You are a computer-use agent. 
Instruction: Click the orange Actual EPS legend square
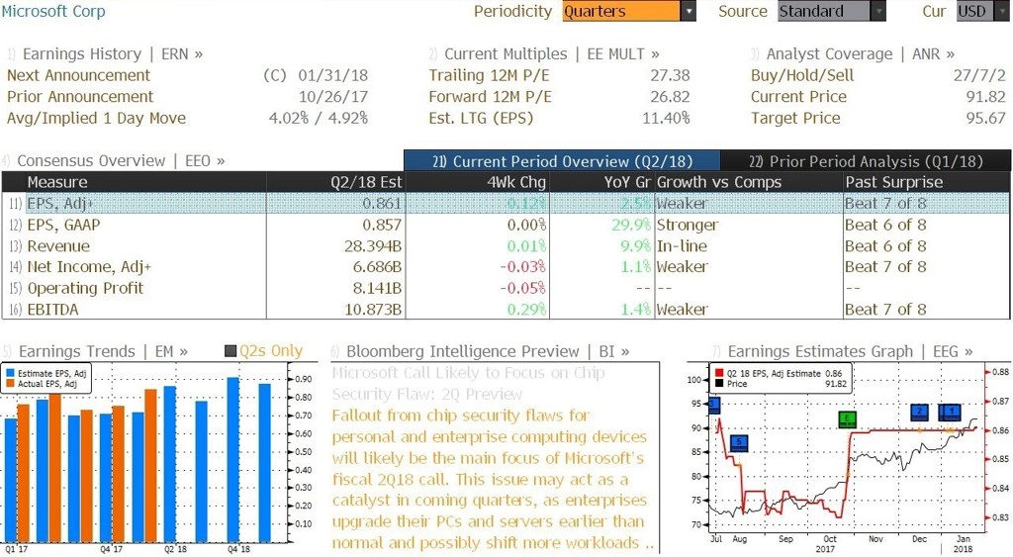point(10,384)
